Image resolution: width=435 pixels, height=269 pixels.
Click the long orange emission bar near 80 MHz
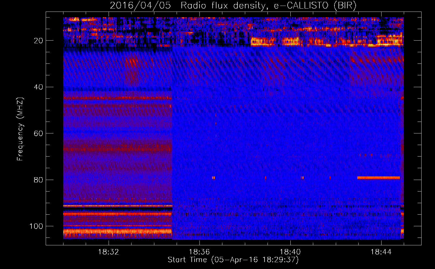(x=379, y=178)
